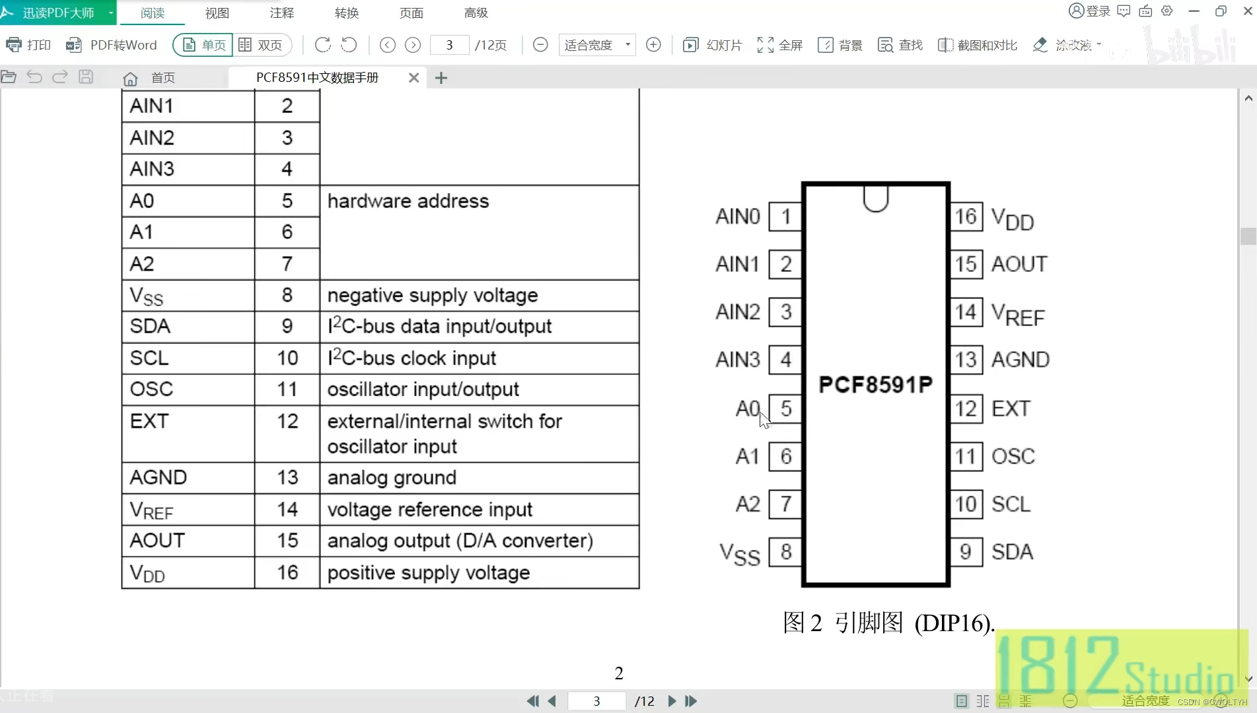
Task: Click the page number input field
Action: coord(449,45)
